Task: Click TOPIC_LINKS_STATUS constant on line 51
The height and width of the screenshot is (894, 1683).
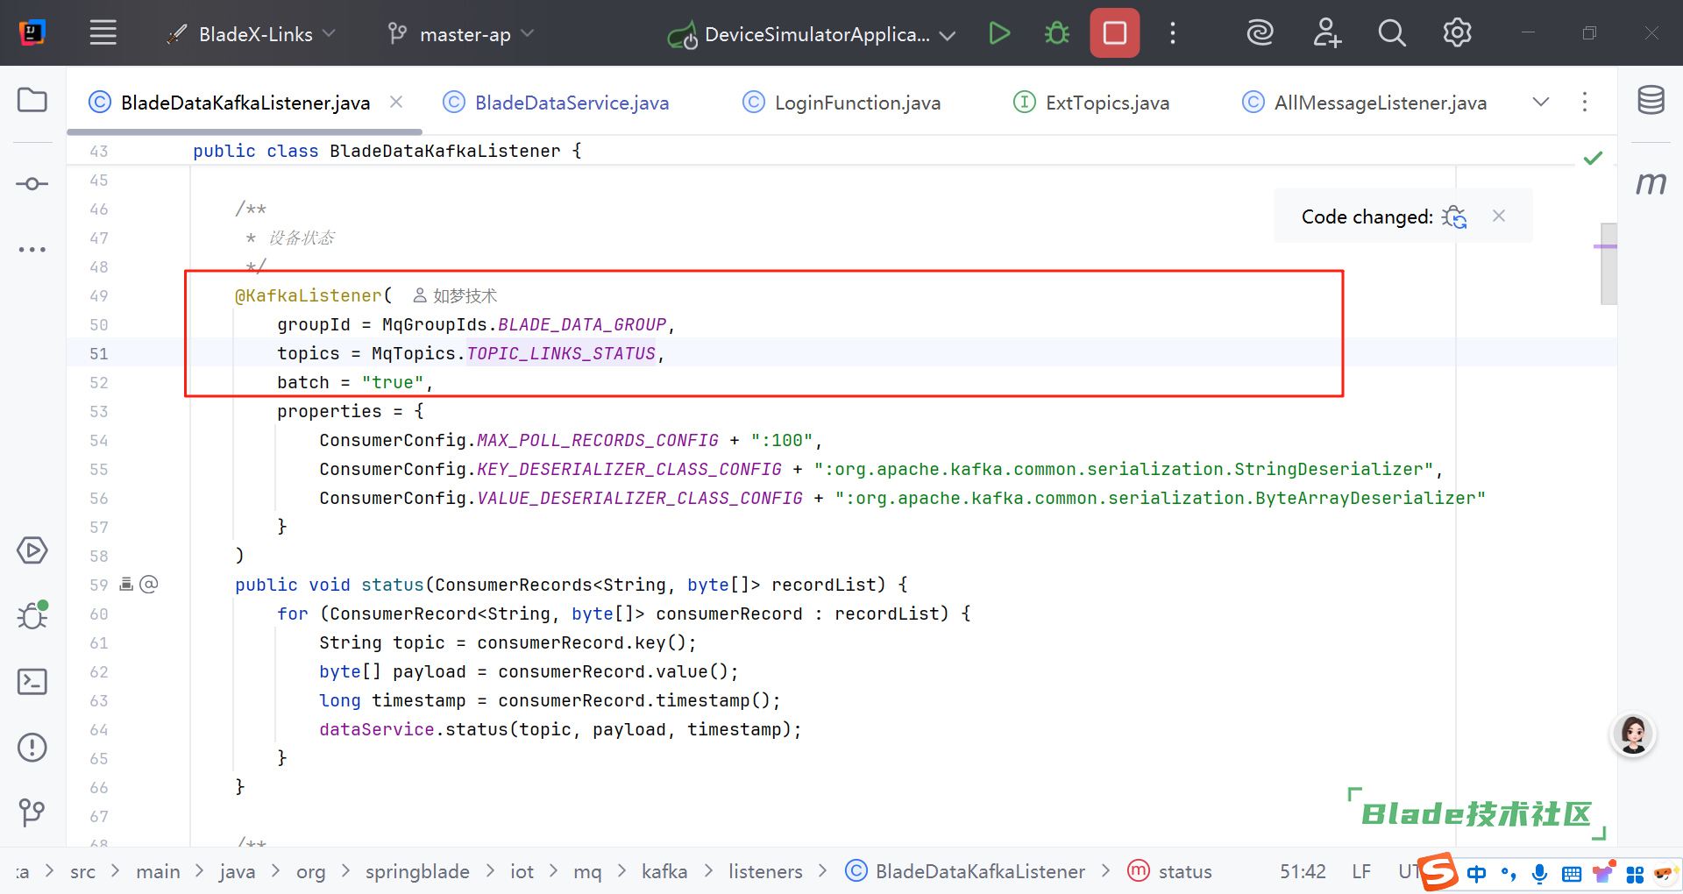Action: (x=561, y=353)
